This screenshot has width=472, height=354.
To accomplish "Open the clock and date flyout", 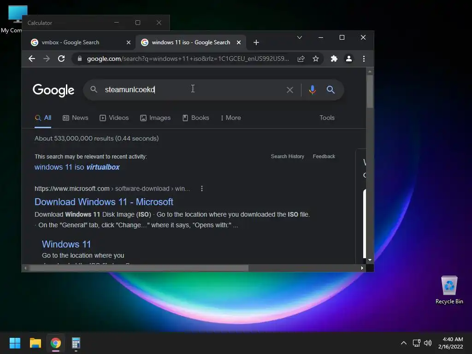I will (x=451, y=343).
